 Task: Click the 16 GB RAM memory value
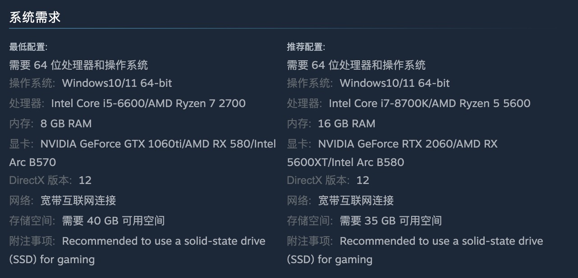coord(346,124)
